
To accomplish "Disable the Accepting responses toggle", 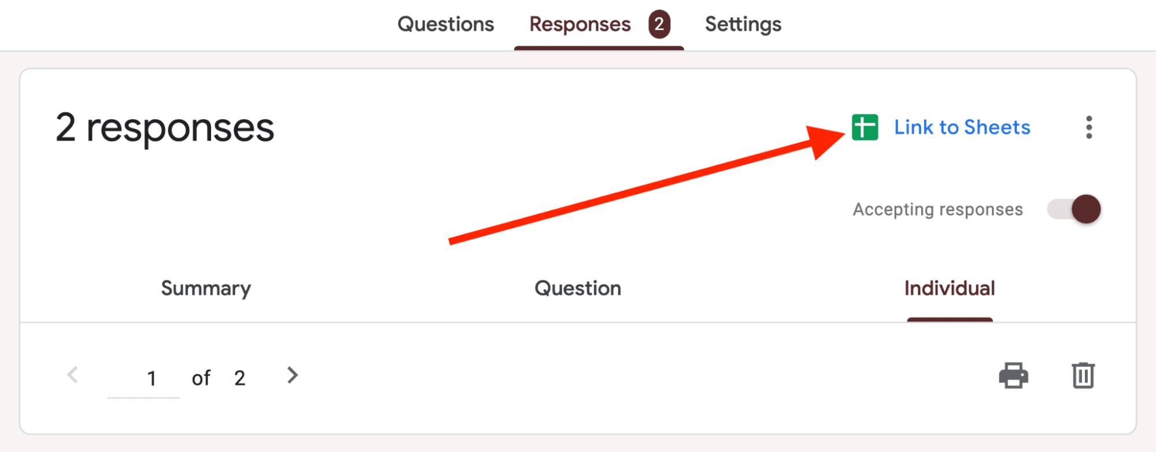I will (1073, 209).
